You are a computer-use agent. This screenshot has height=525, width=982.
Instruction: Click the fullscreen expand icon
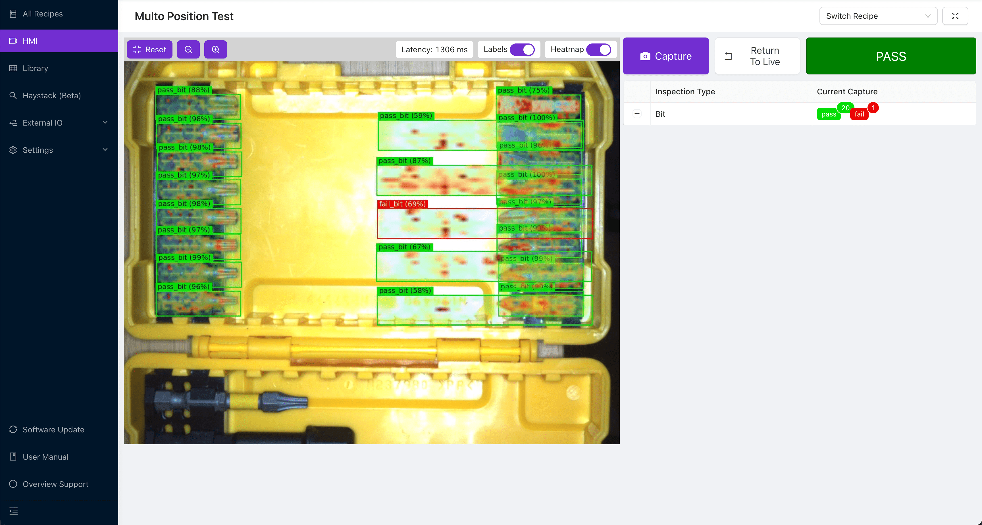[x=954, y=16]
